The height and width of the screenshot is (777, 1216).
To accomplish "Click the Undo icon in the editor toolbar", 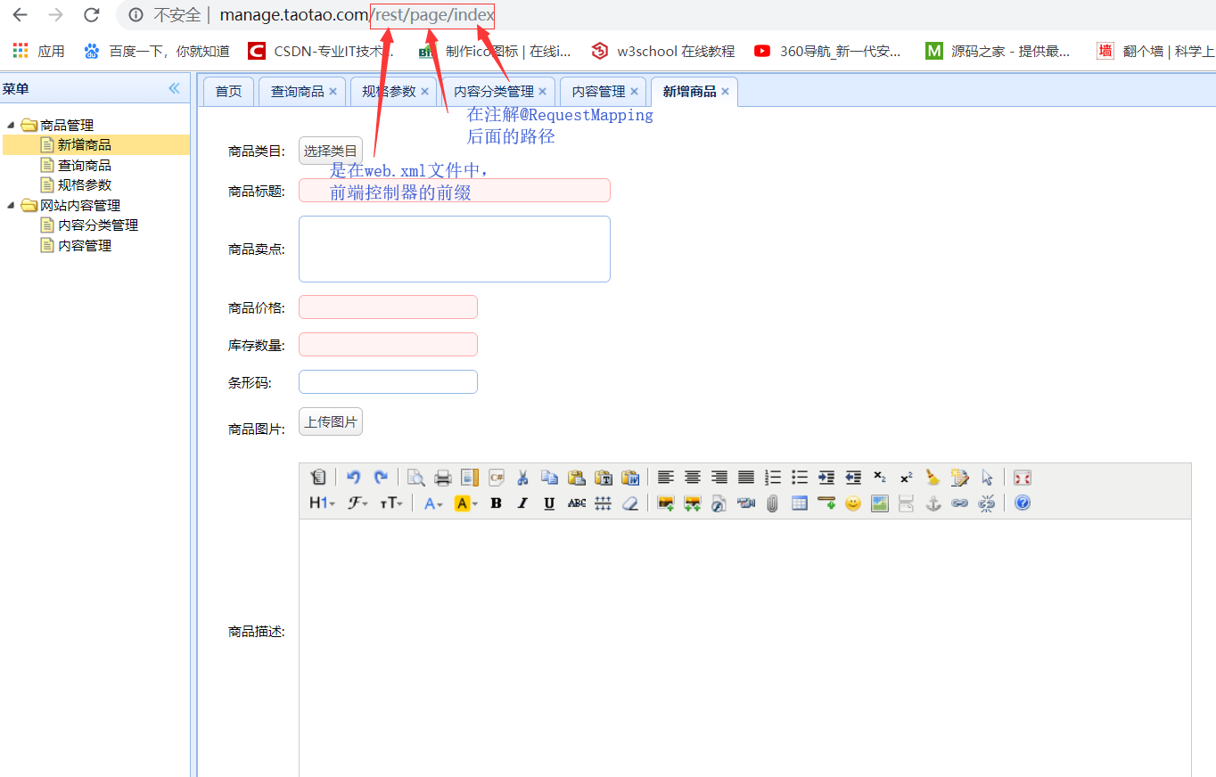I will point(353,478).
